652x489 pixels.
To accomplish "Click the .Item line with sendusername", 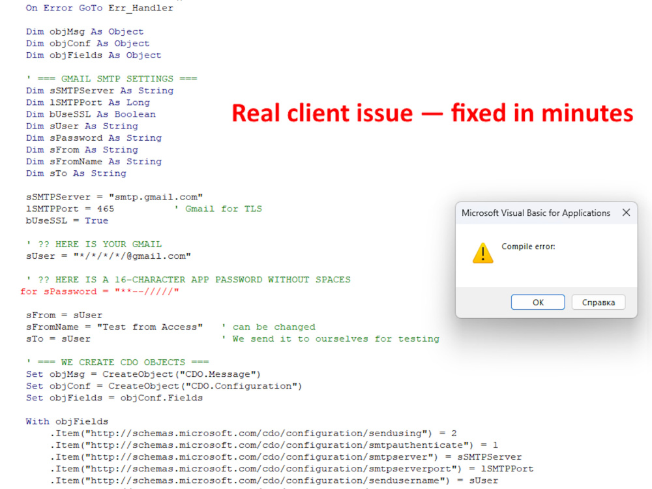I will [274, 481].
